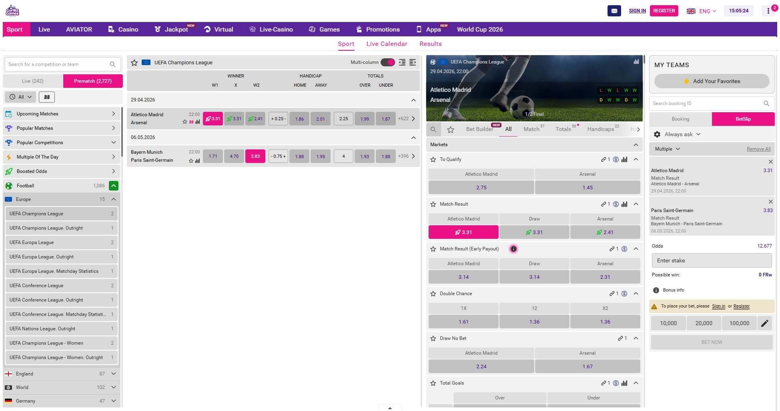Click the search magnifier in competition search
This screenshot has height=411, width=780.
click(112, 64)
